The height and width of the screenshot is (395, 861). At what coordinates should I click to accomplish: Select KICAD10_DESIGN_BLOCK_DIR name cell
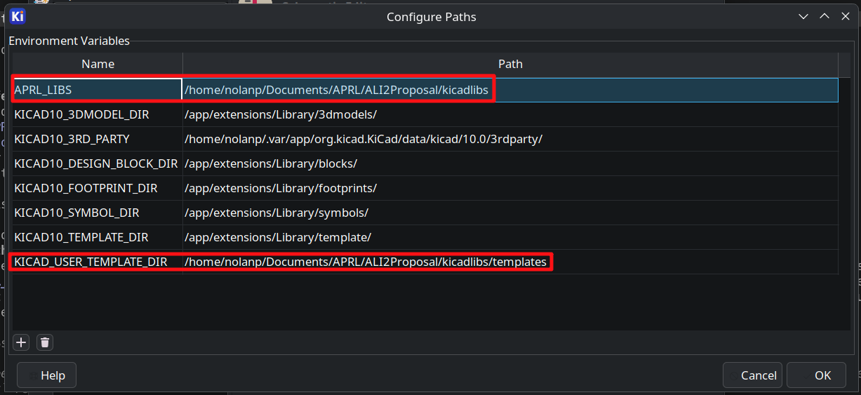[x=98, y=163]
